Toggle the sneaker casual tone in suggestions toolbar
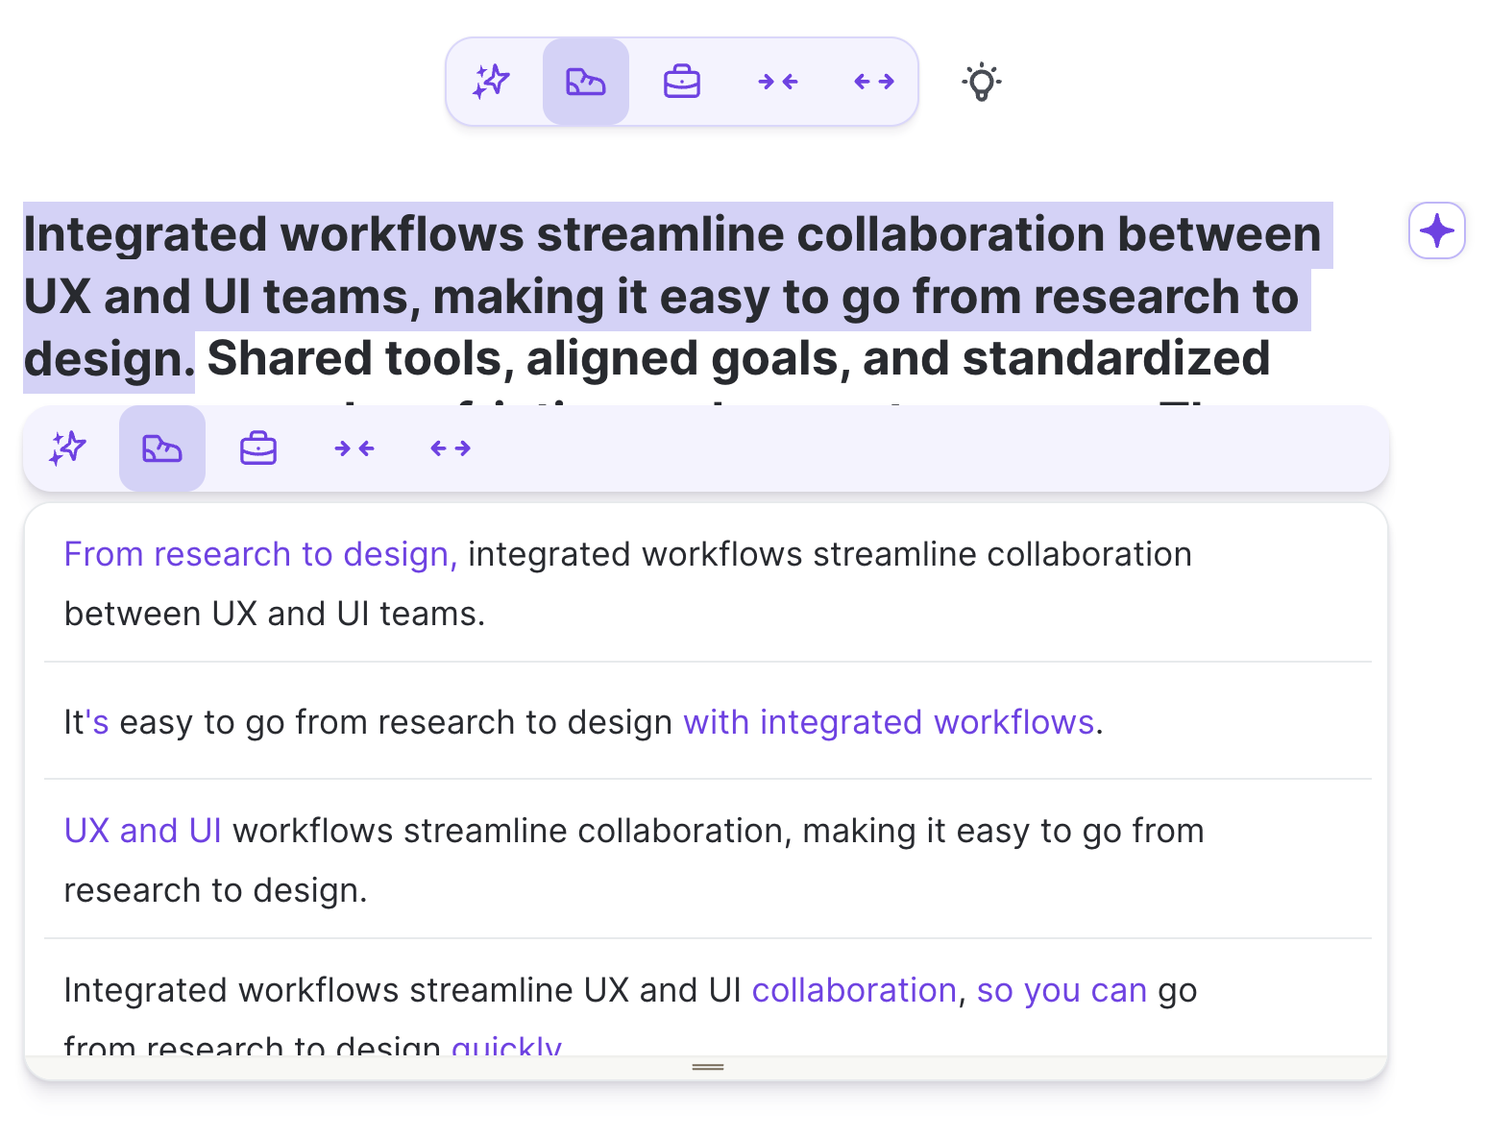Image resolution: width=1489 pixels, height=1137 pixels. coord(162,448)
